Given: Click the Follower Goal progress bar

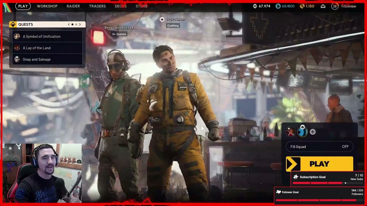Looking at the screenshot, I should click(319, 200).
